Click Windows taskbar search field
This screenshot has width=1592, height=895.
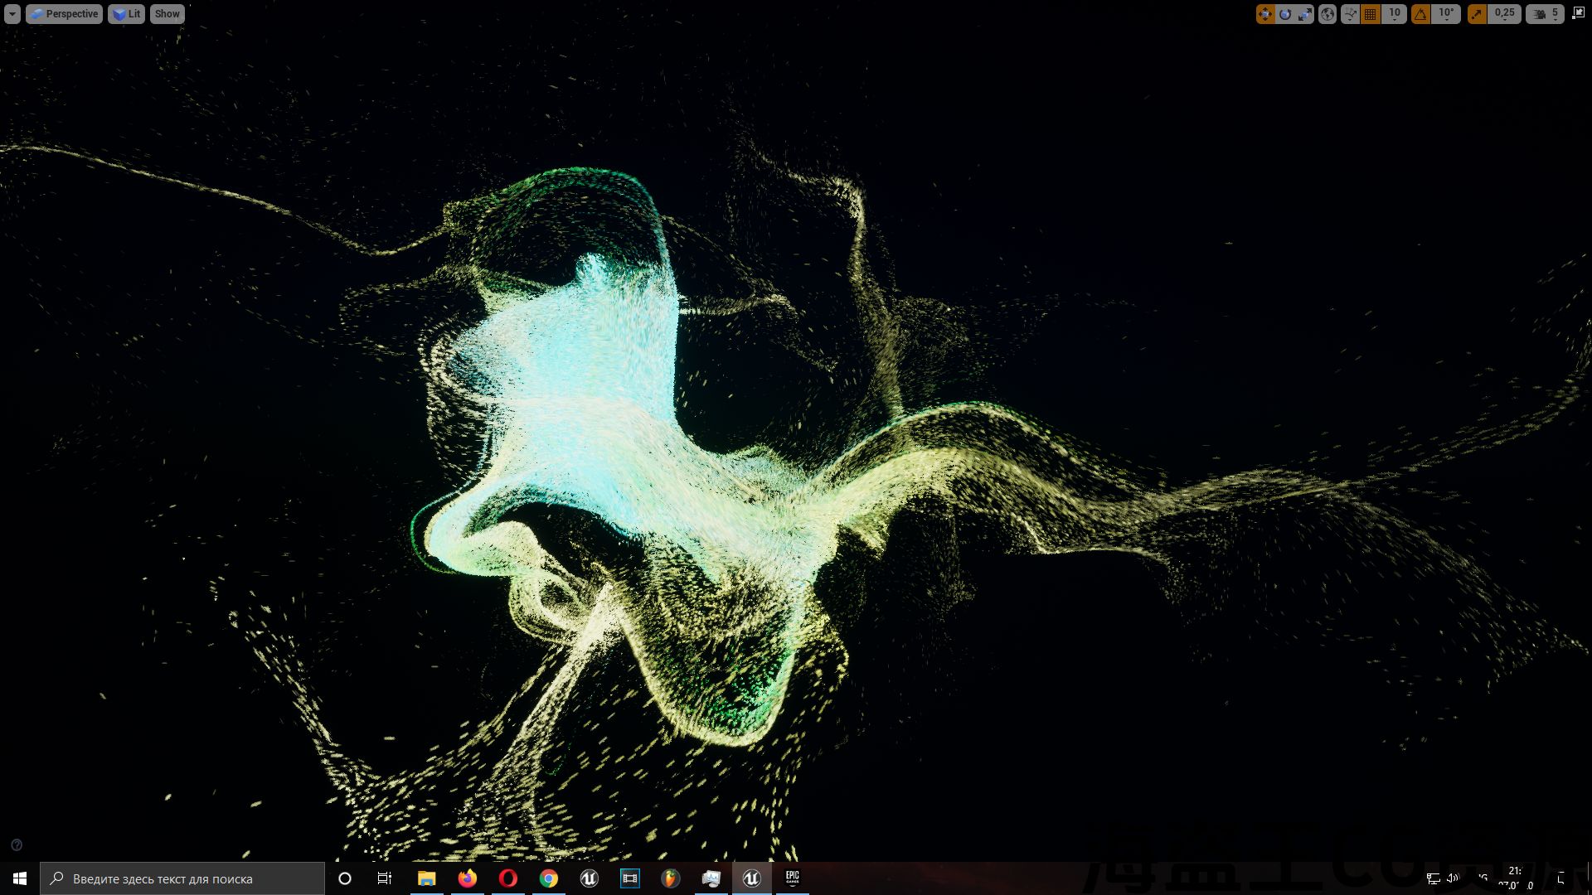[182, 878]
